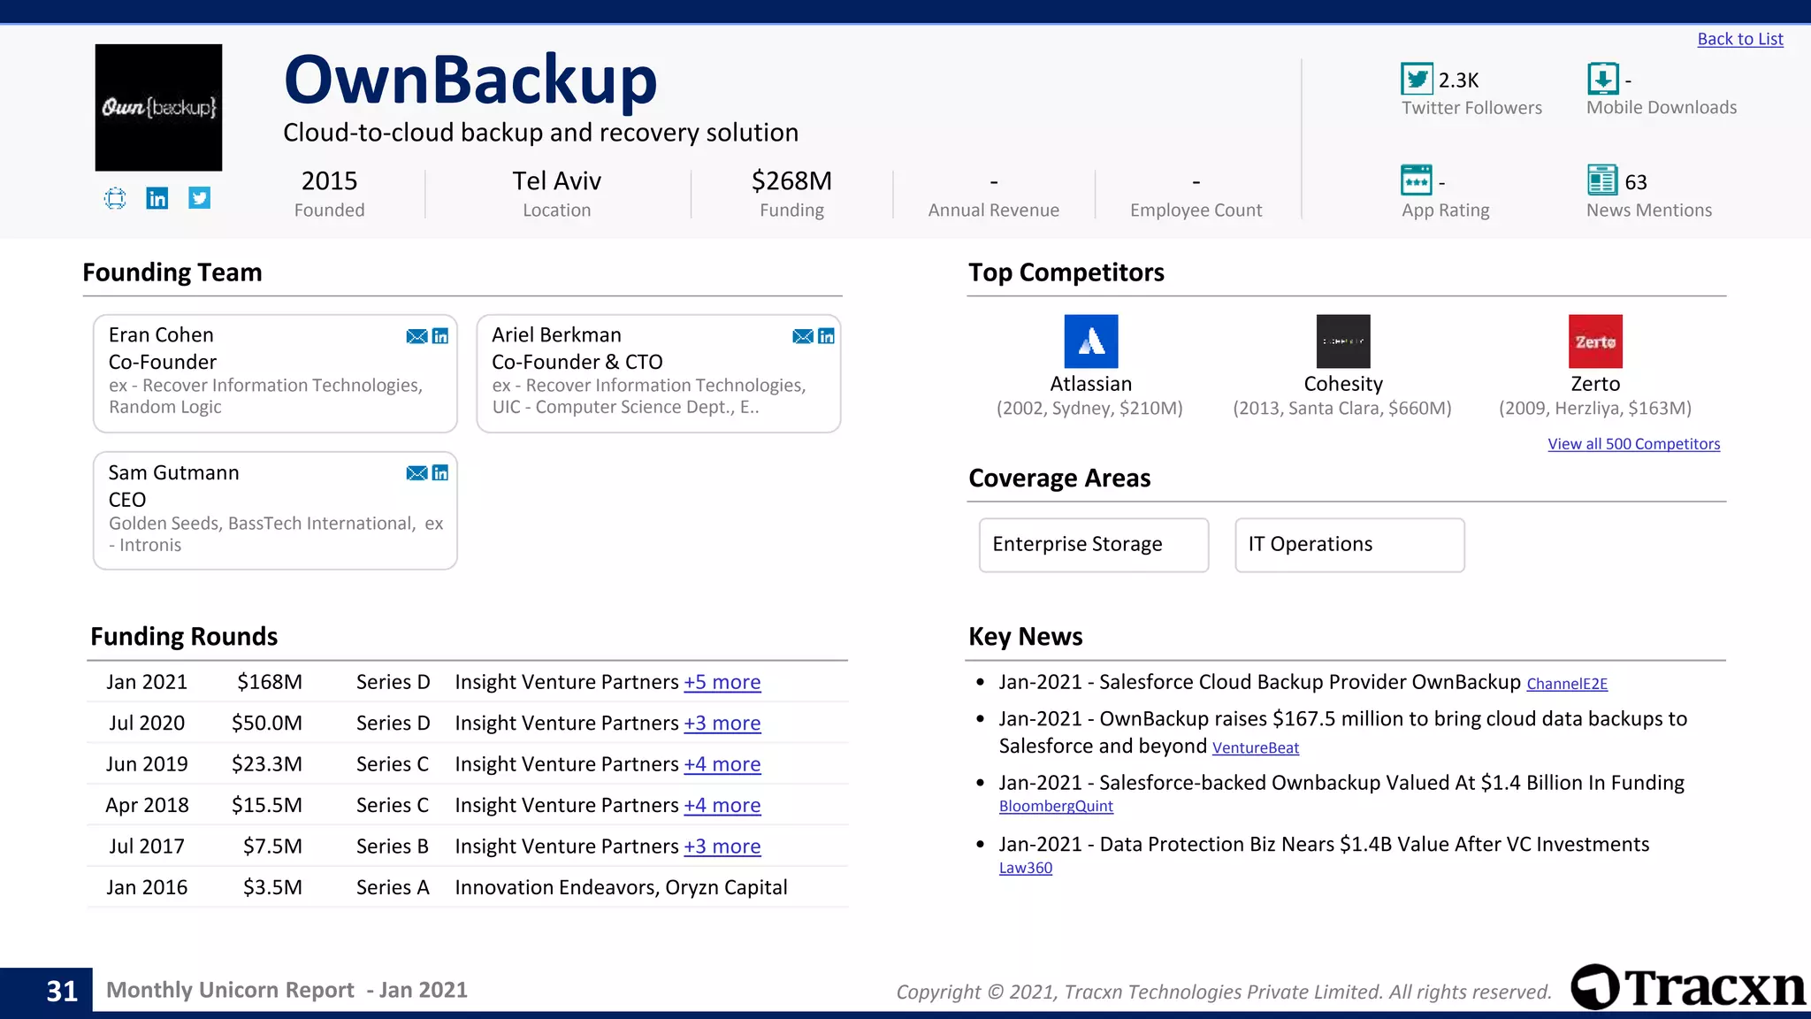Expand +4 more investors for Apr 2018

722,806
